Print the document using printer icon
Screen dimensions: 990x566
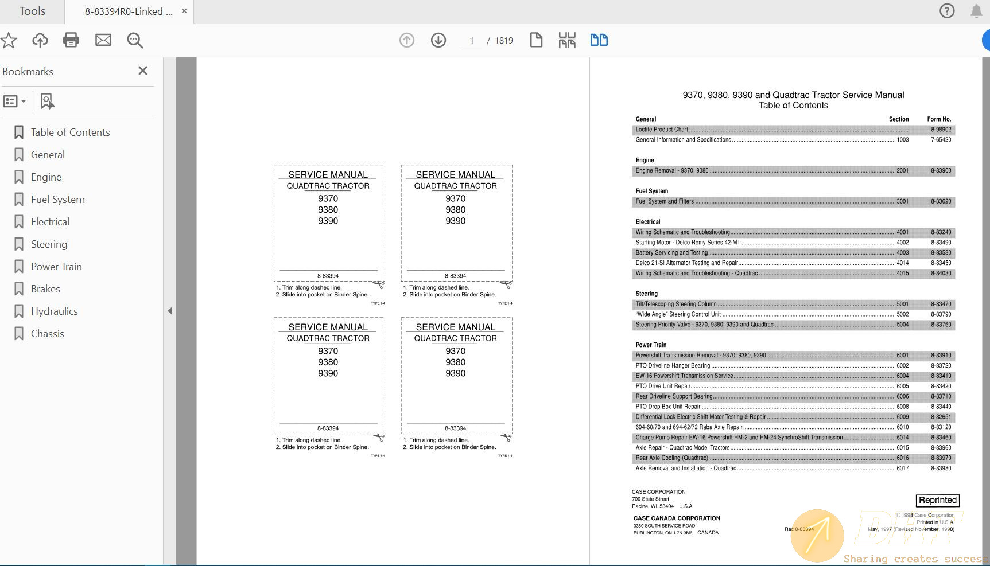click(71, 40)
